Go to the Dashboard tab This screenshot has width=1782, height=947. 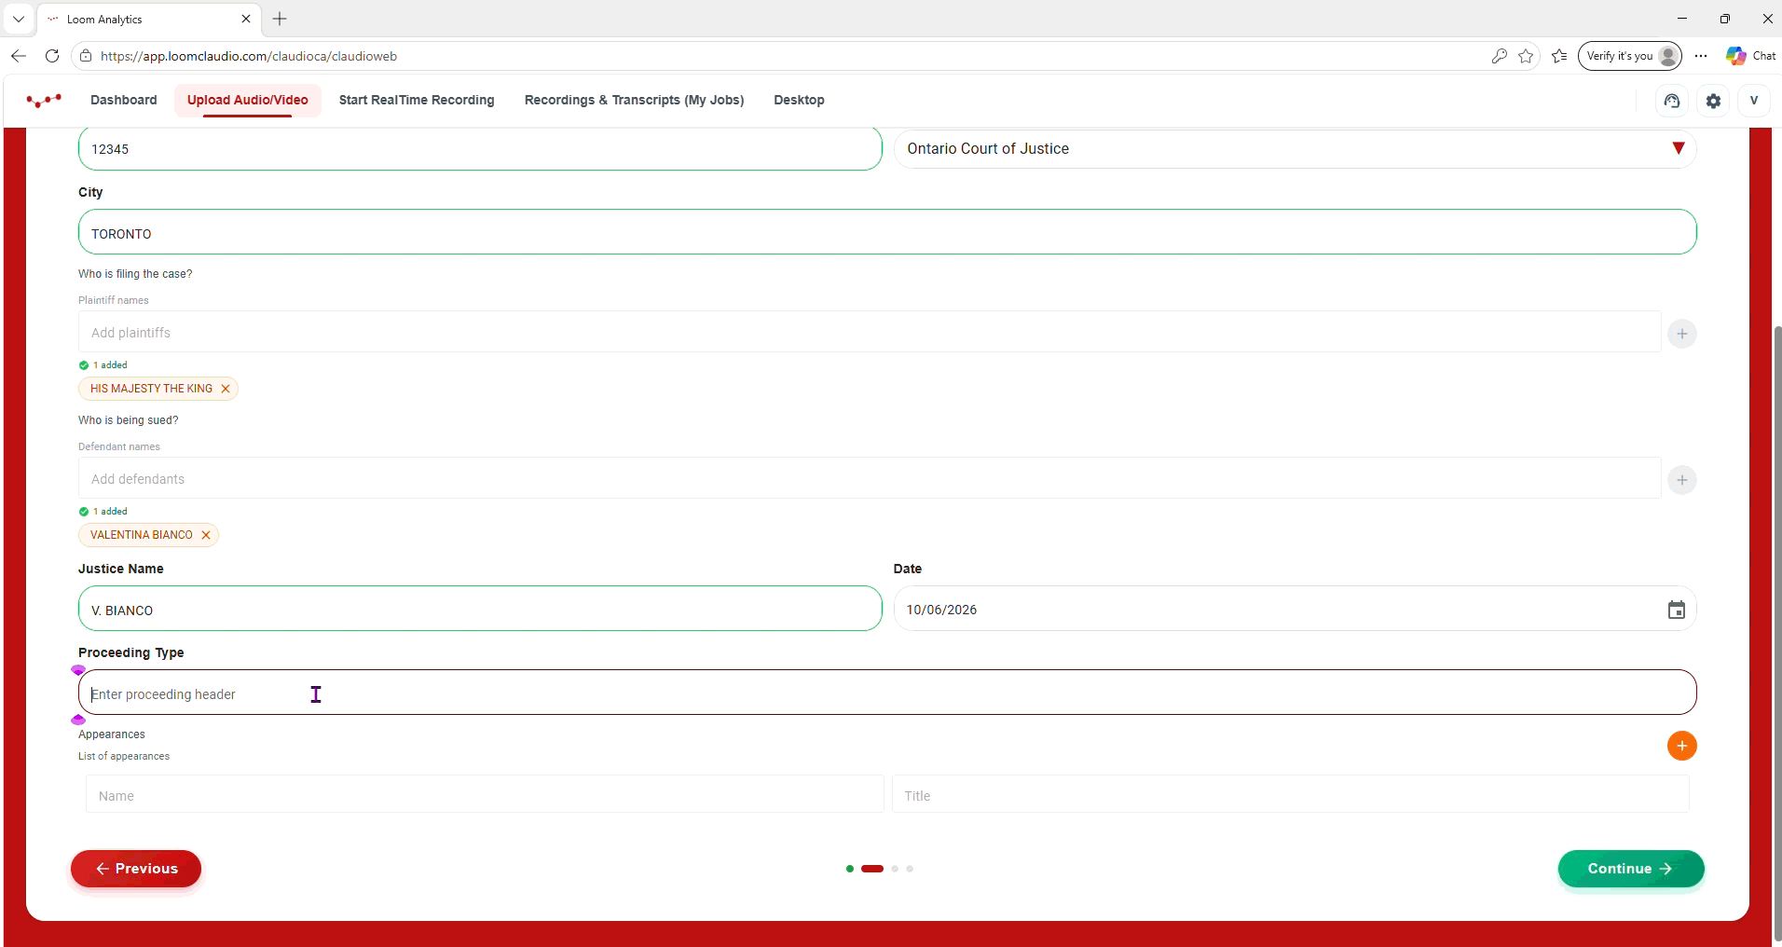(x=124, y=100)
